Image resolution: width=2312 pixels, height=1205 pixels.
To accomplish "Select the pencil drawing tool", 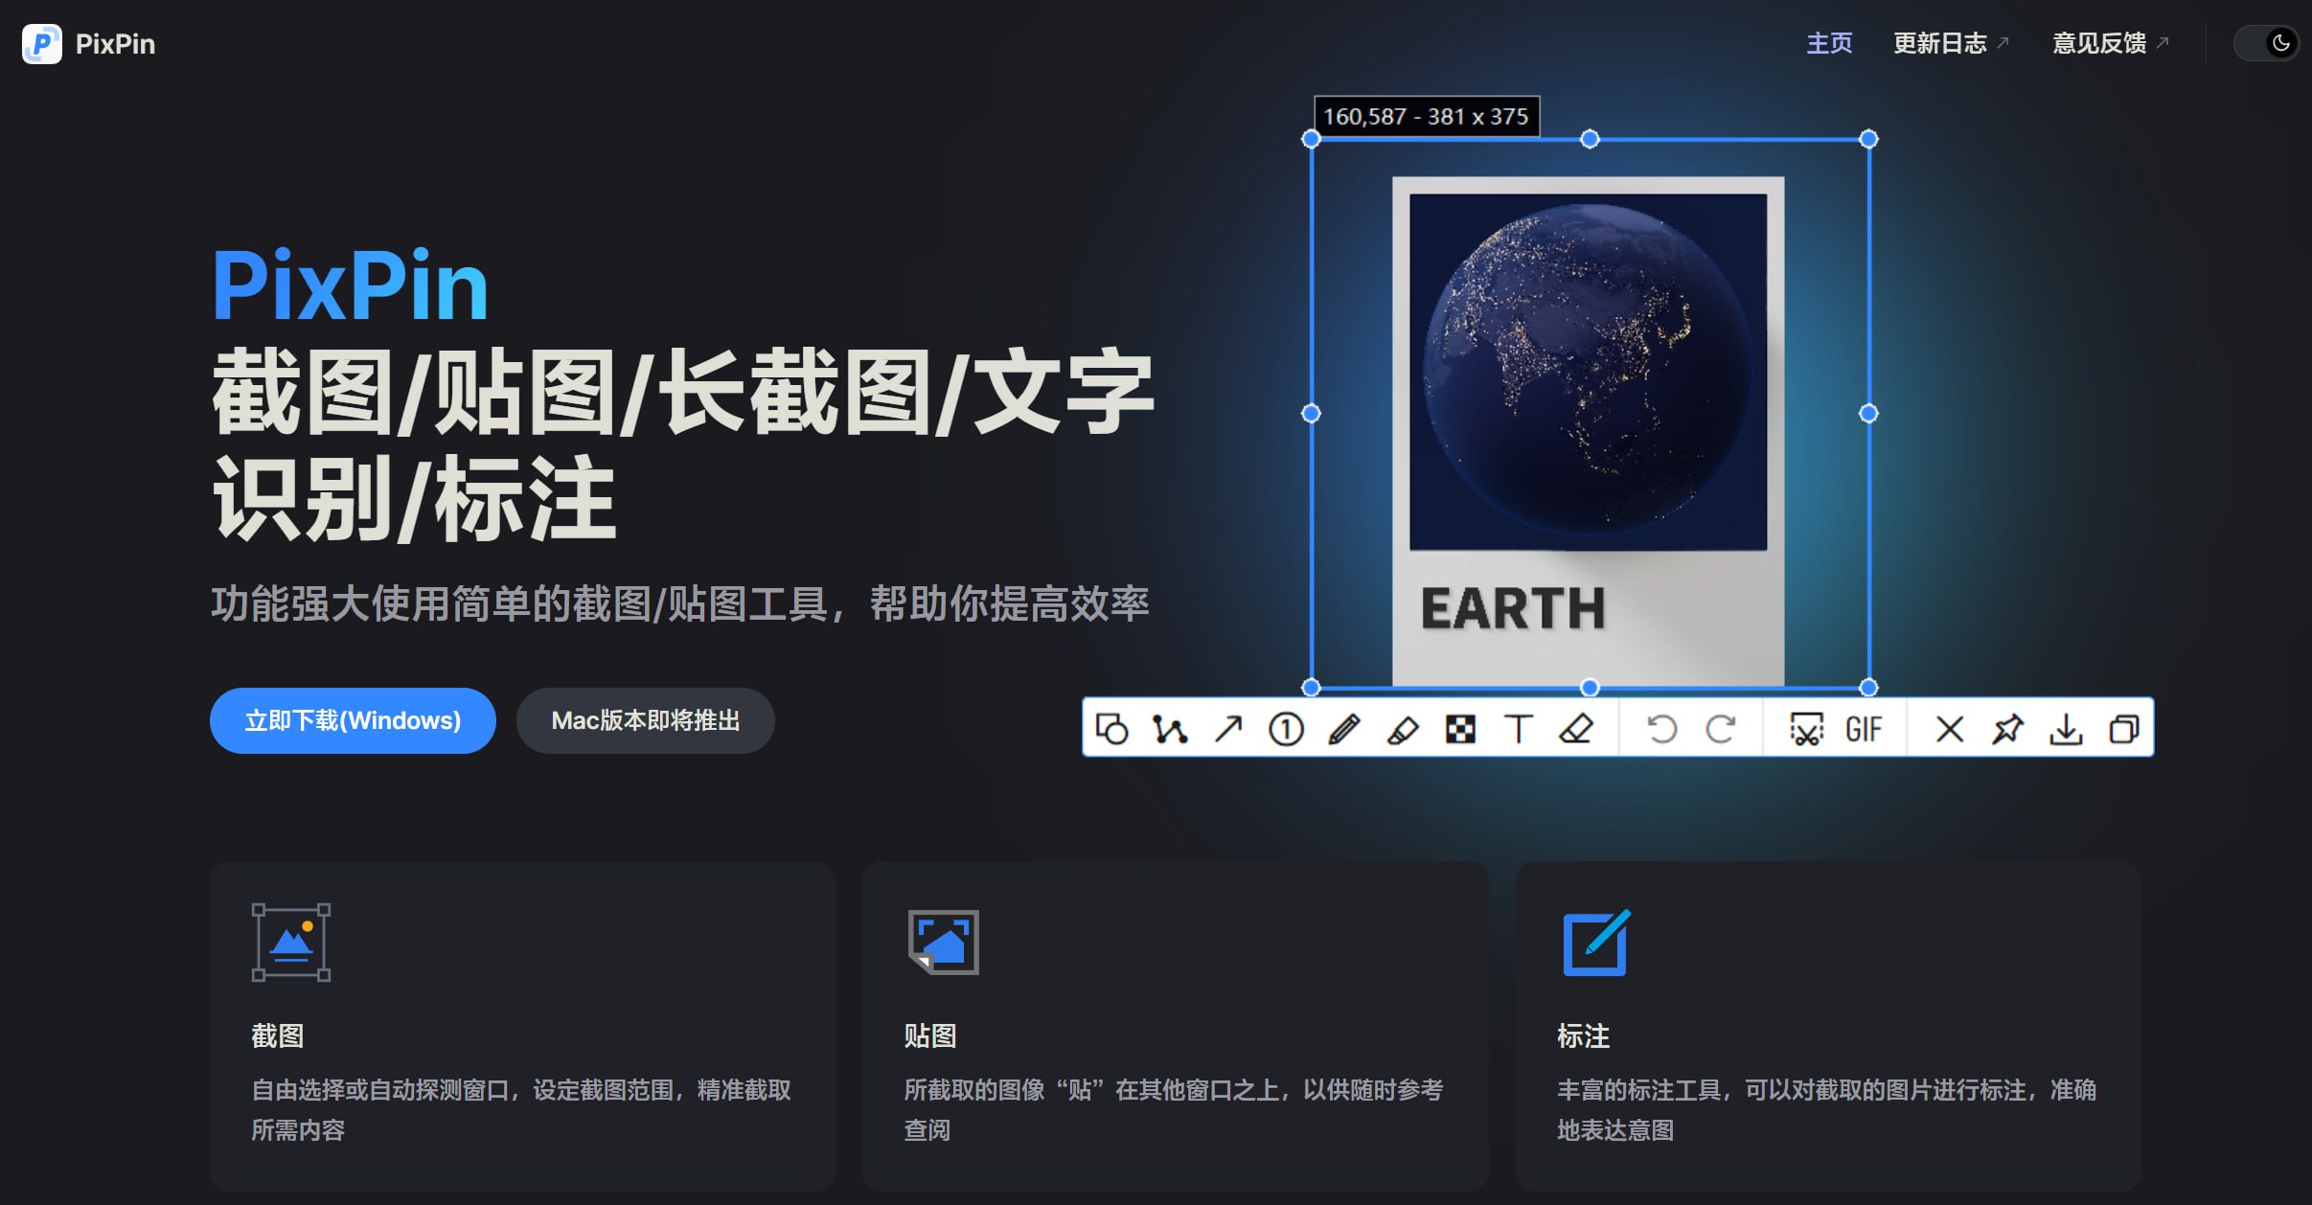I will click(x=1344, y=729).
